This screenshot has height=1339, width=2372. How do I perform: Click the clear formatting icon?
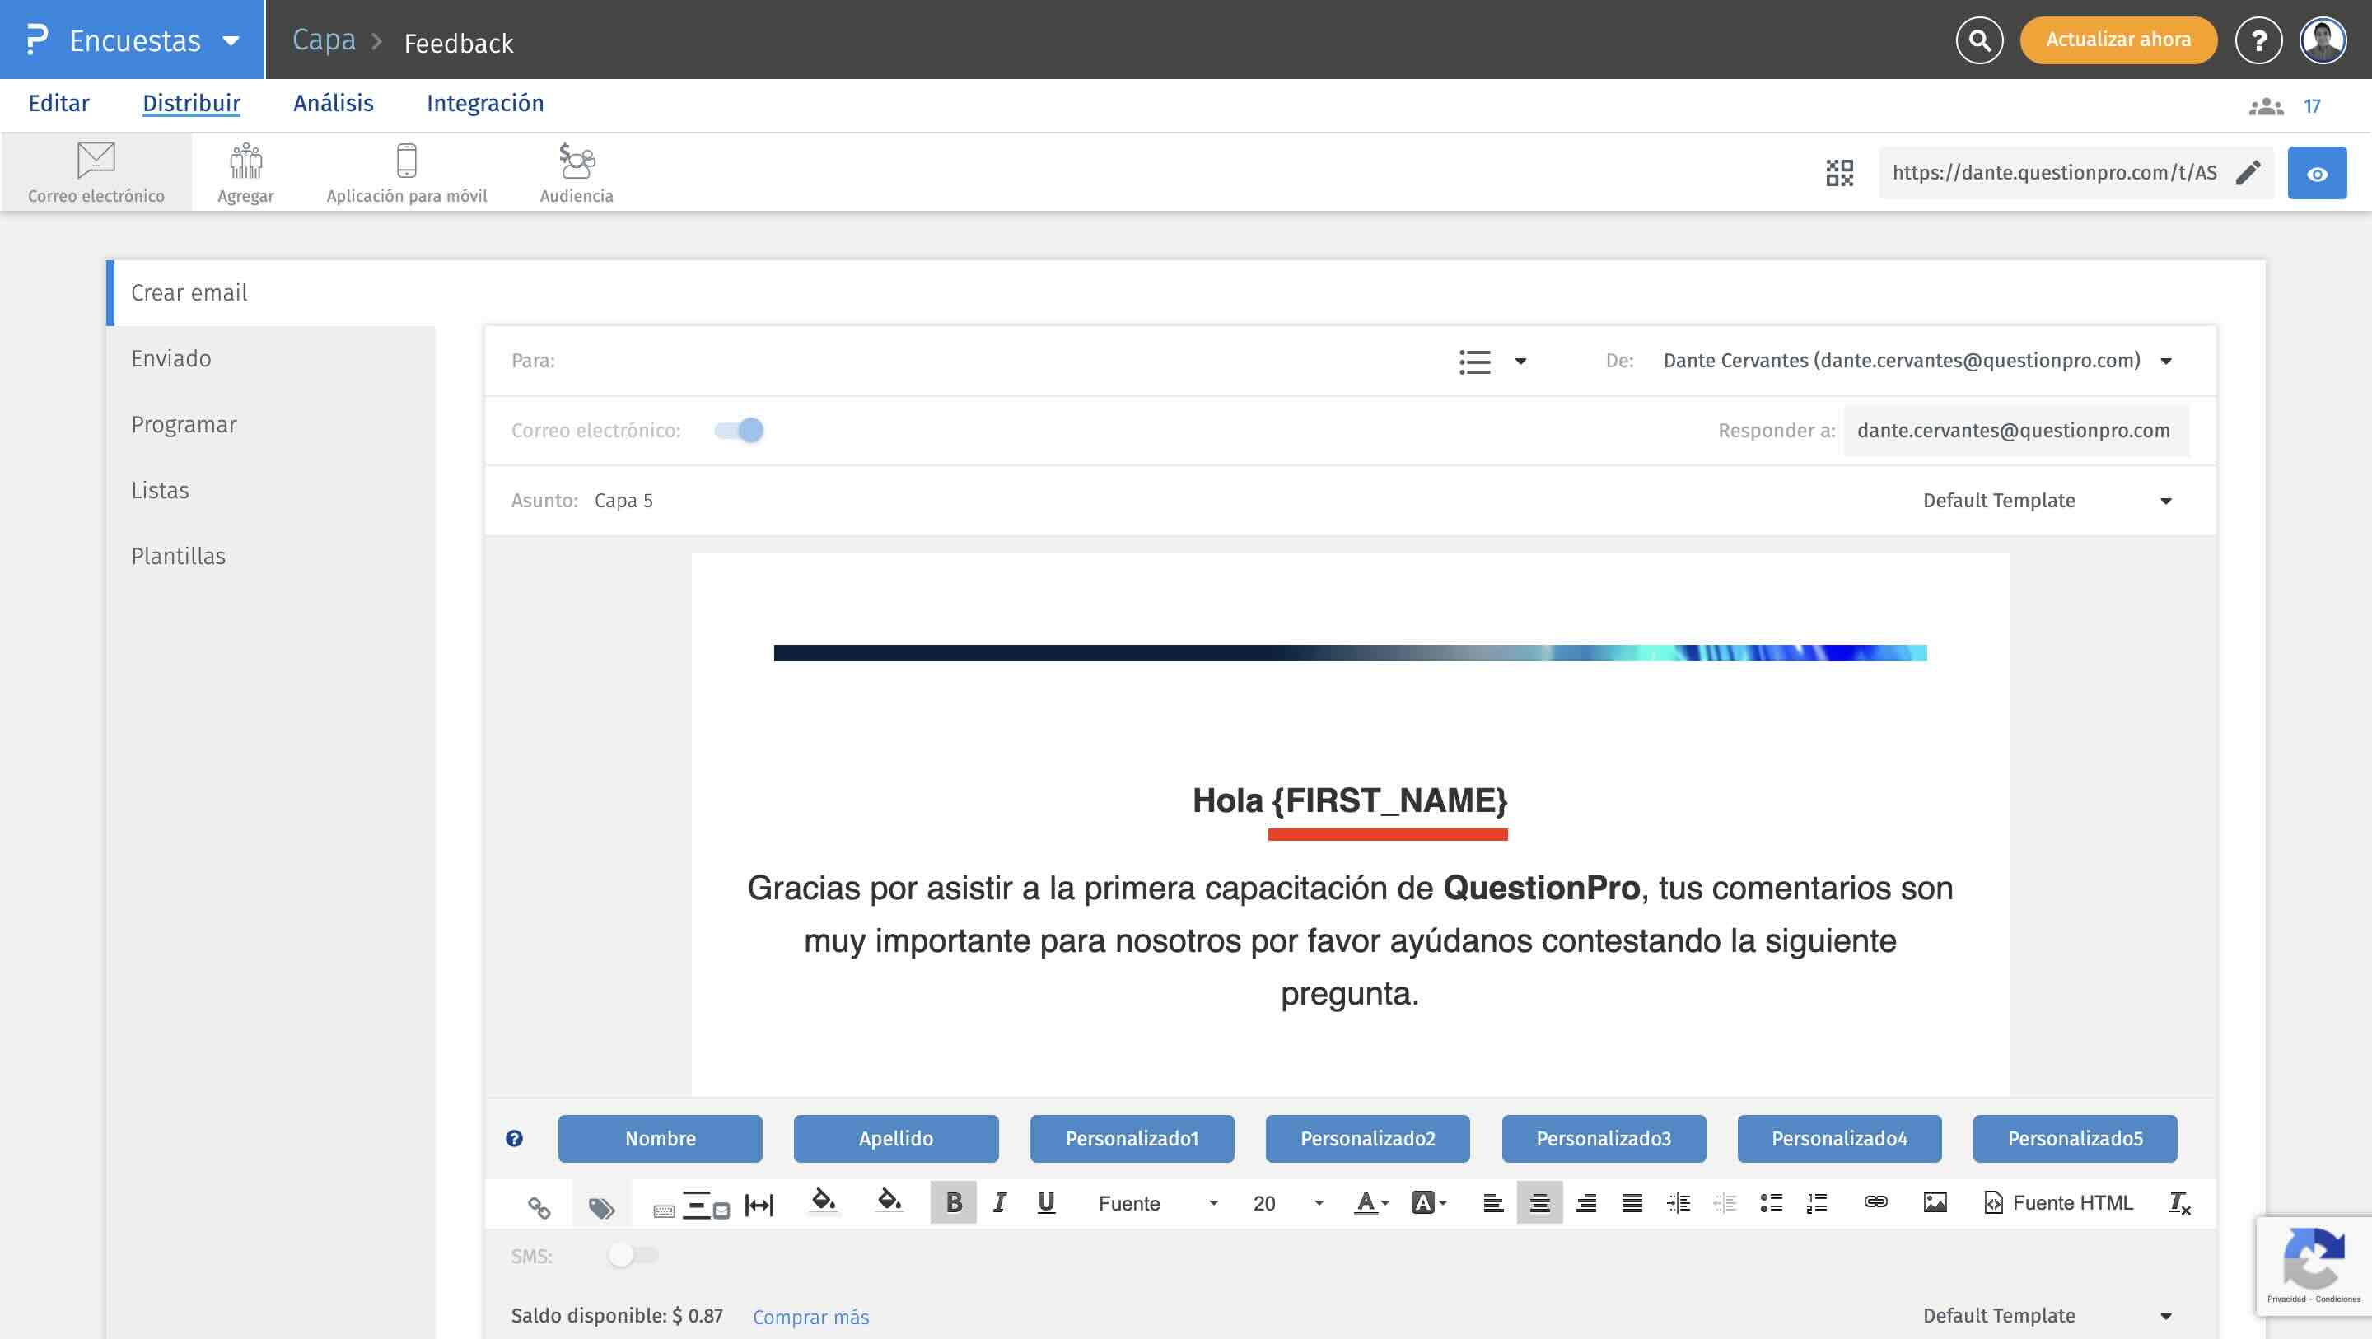2178,1202
